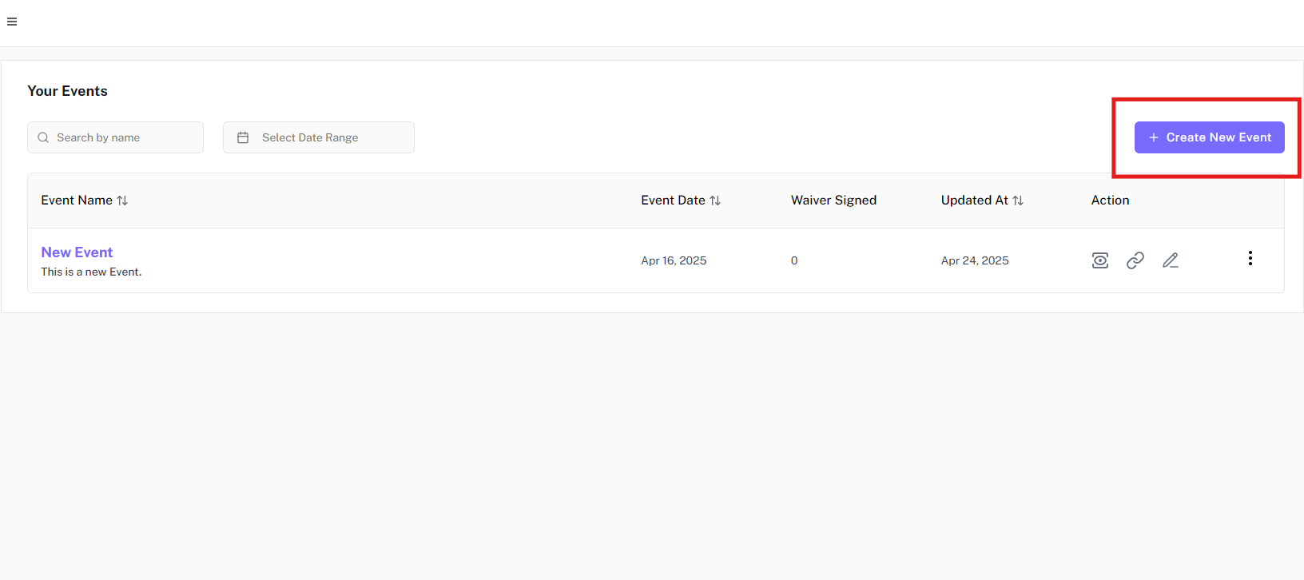Image resolution: width=1304 pixels, height=580 pixels.
Task: Click the magnifier icon in the search box
Action: coord(43,137)
